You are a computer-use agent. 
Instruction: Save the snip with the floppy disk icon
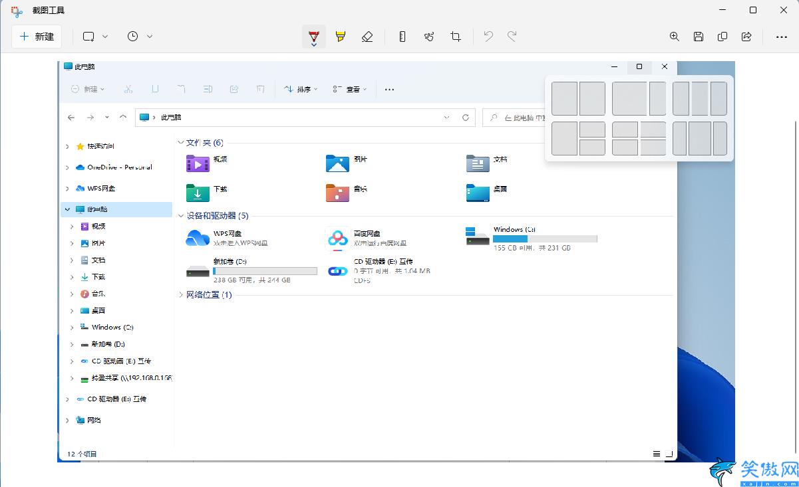click(x=699, y=37)
